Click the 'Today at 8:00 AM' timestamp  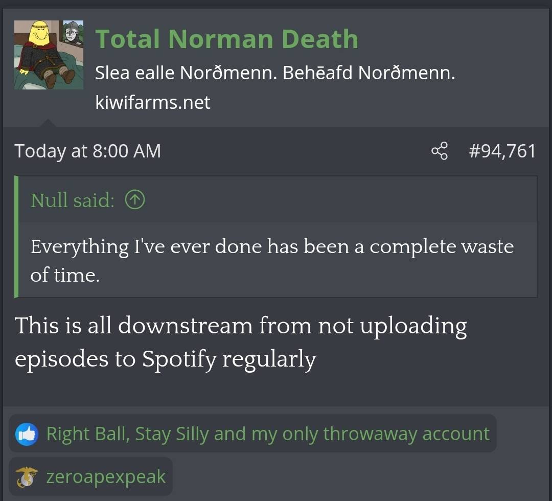(88, 151)
